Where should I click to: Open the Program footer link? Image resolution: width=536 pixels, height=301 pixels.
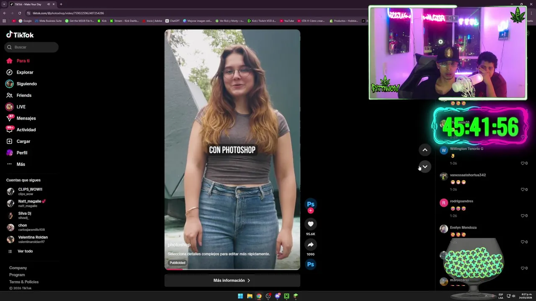click(x=17, y=275)
